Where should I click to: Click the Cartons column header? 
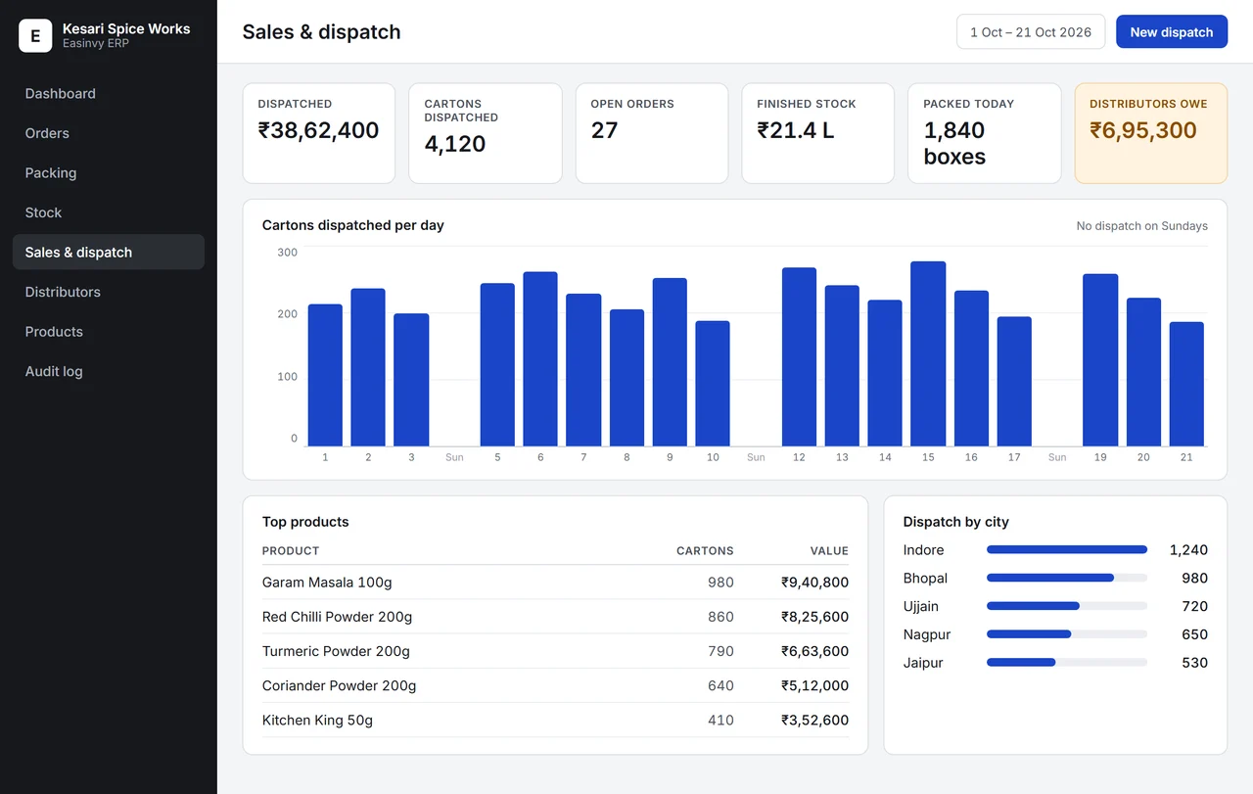[705, 551]
